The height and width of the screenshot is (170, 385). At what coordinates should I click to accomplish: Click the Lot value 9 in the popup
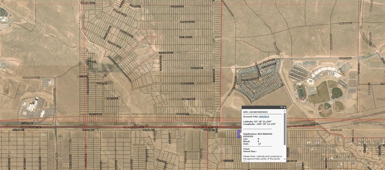pyautogui.click(x=258, y=139)
